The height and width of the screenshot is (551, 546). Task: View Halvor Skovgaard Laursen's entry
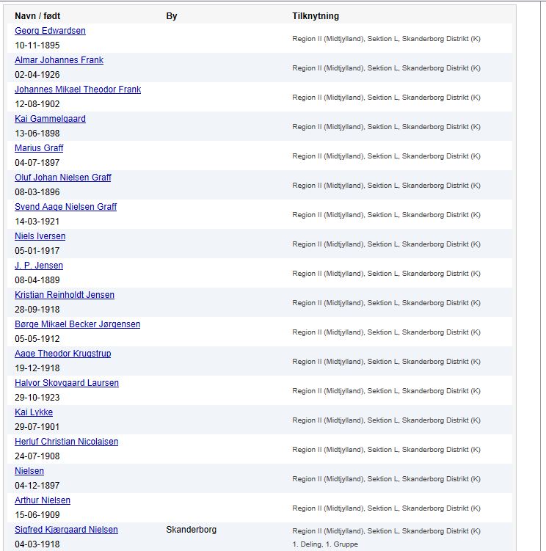[67, 383]
